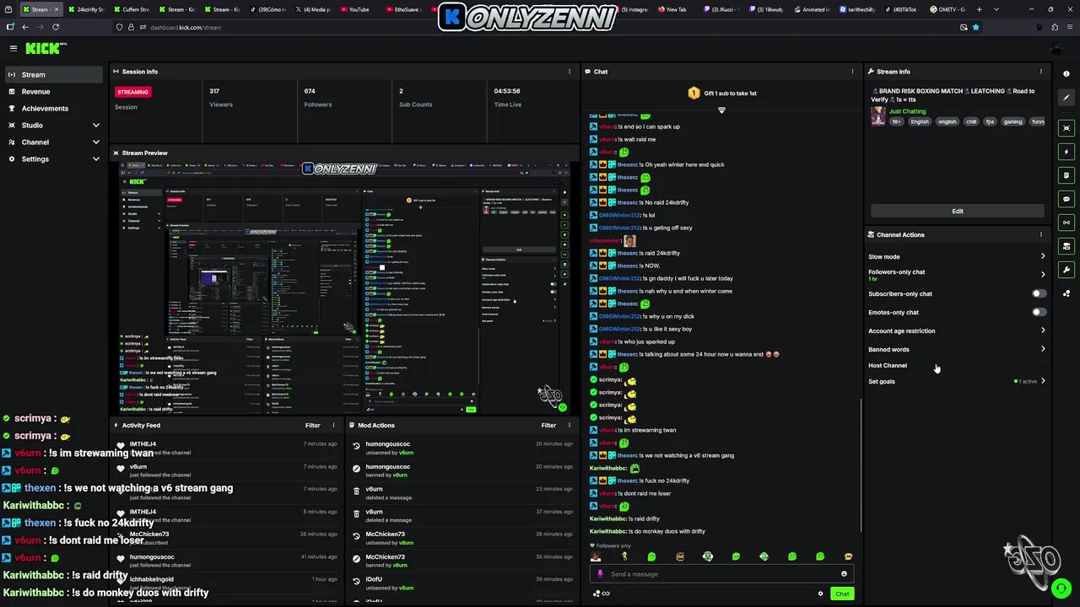This screenshot has width=1080, height=607.
Task: Open Set goals arrow
Action: point(1043,381)
